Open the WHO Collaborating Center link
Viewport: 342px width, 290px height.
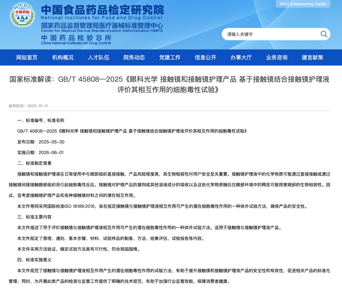303,4
